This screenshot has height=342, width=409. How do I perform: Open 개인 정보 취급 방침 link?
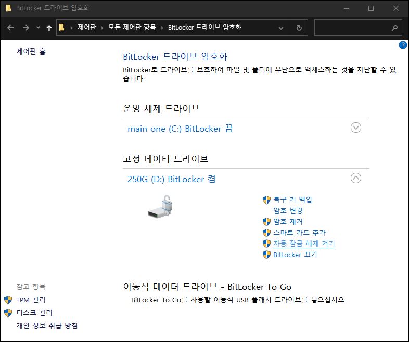pyautogui.click(x=47, y=325)
